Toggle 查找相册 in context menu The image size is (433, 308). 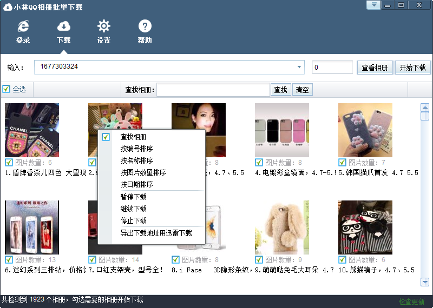152,137
